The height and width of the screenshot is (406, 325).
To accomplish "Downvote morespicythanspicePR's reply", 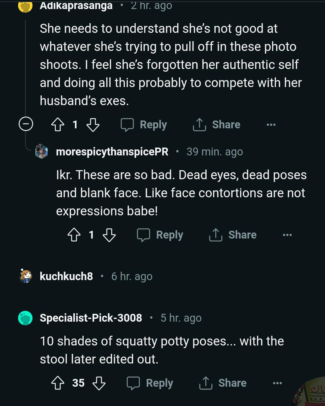I will pyautogui.click(x=109, y=235).
